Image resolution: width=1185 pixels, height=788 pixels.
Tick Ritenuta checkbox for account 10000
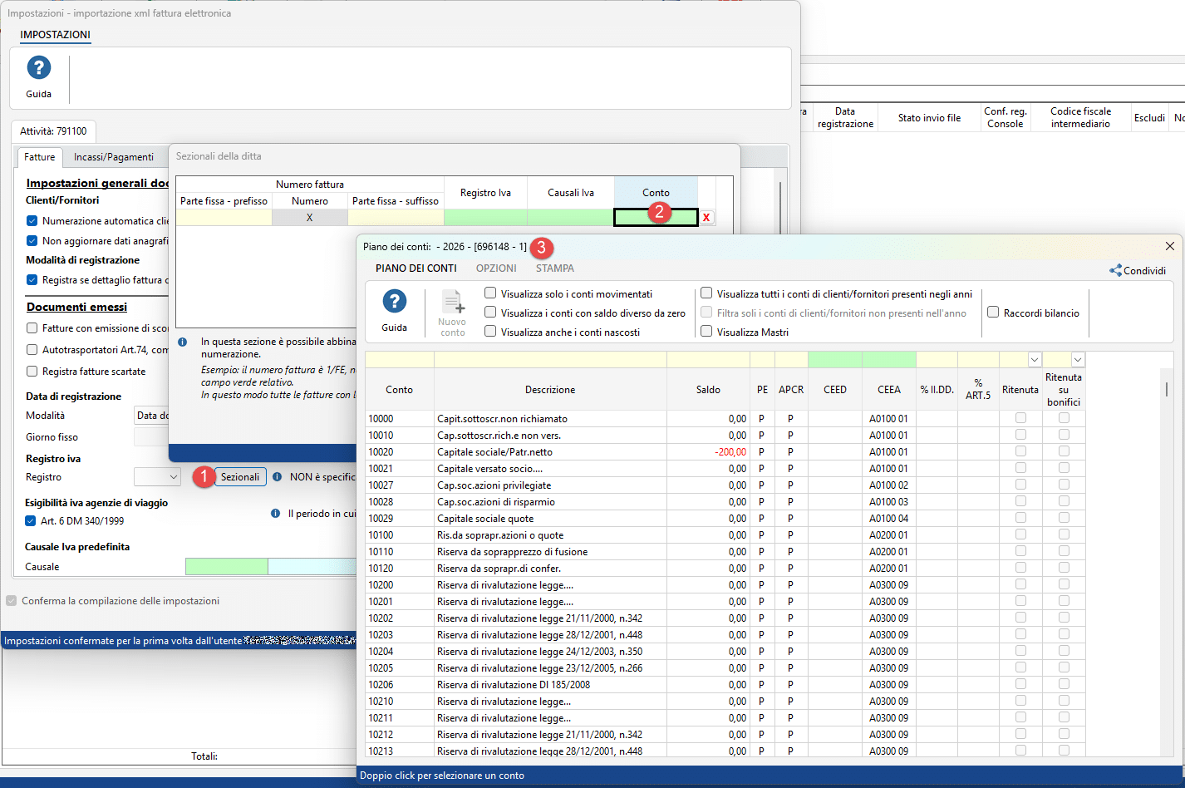pyautogui.click(x=1020, y=419)
